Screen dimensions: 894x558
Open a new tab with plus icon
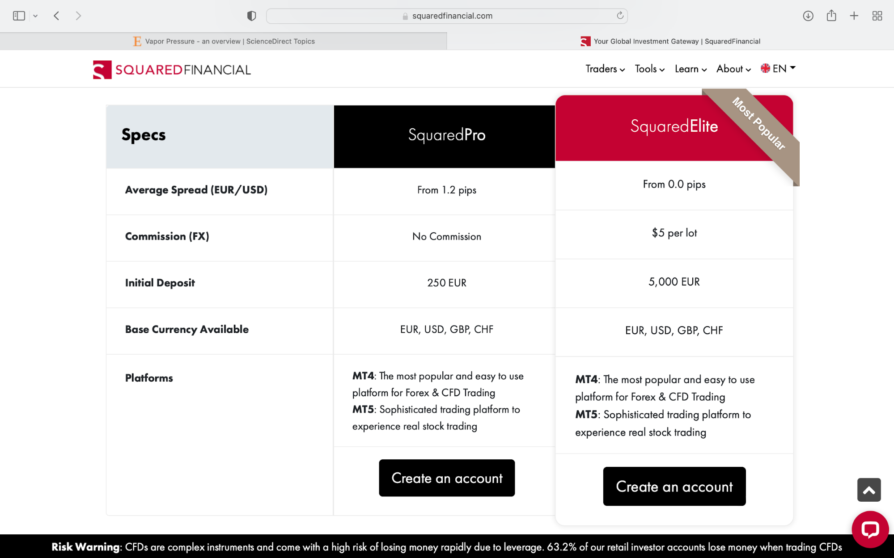(854, 16)
